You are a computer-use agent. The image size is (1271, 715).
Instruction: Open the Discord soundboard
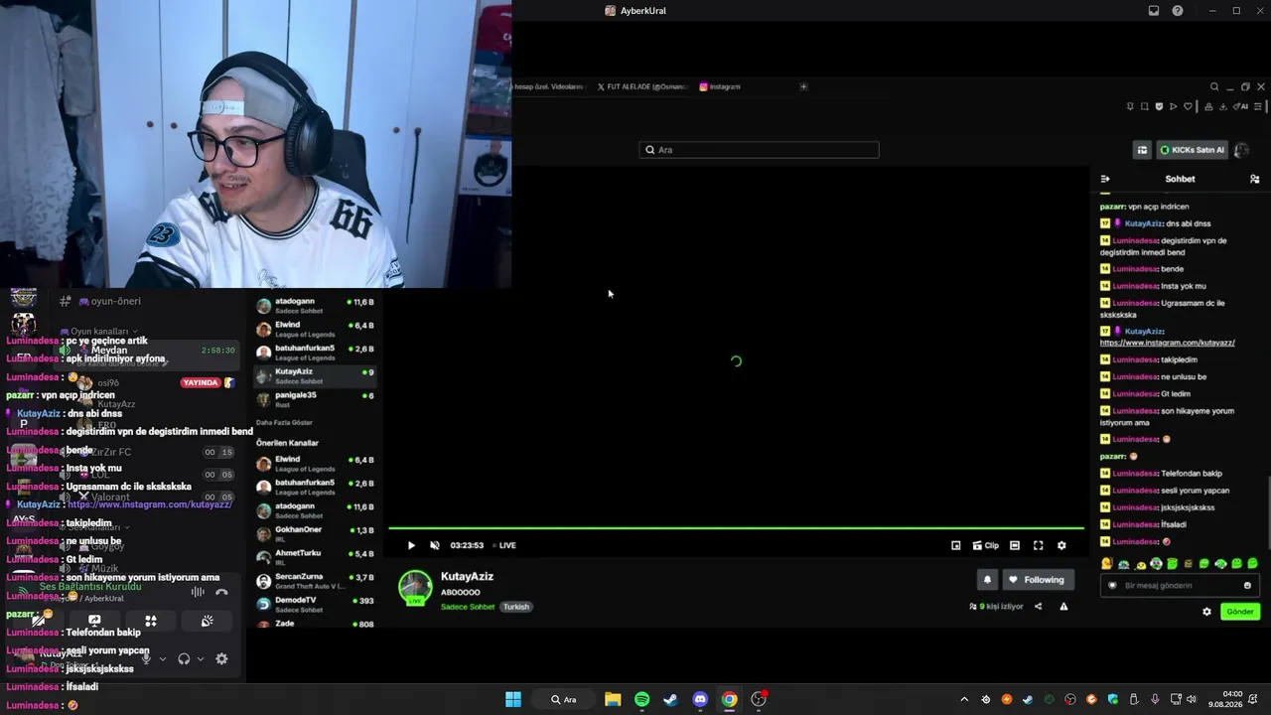tap(207, 621)
